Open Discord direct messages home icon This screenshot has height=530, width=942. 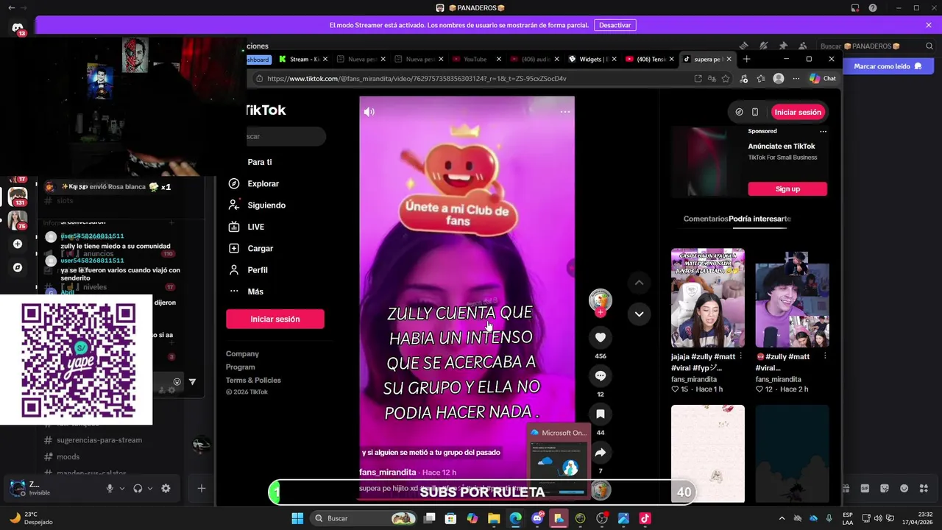[18, 28]
